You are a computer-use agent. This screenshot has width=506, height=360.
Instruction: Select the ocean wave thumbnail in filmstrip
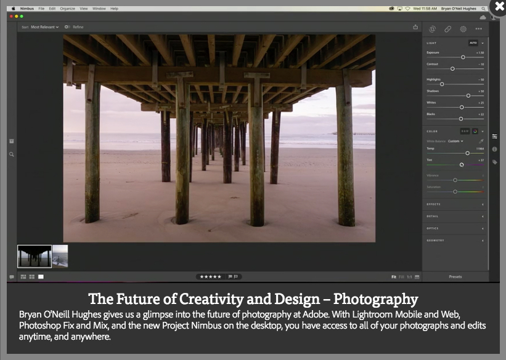point(60,257)
